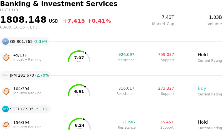Click the 7.43T market cap figure

[168, 17]
